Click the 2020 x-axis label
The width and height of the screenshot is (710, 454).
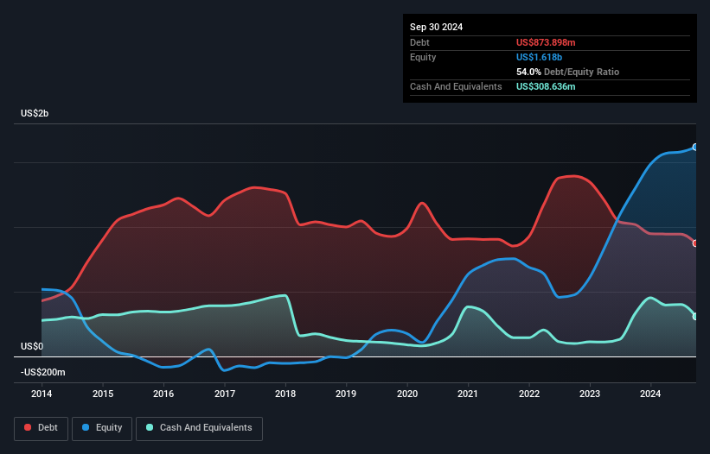tap(407, 394)
